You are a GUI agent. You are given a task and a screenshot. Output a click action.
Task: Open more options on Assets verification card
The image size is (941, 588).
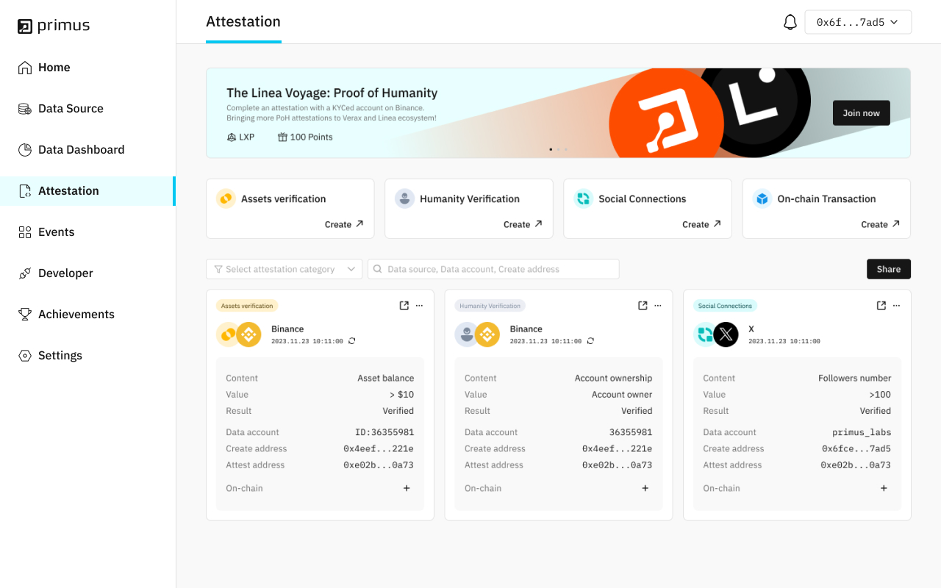click(x=419, y=306)
